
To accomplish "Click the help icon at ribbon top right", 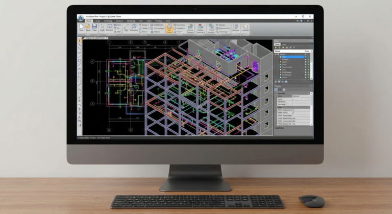I will [x=301, y=21].
